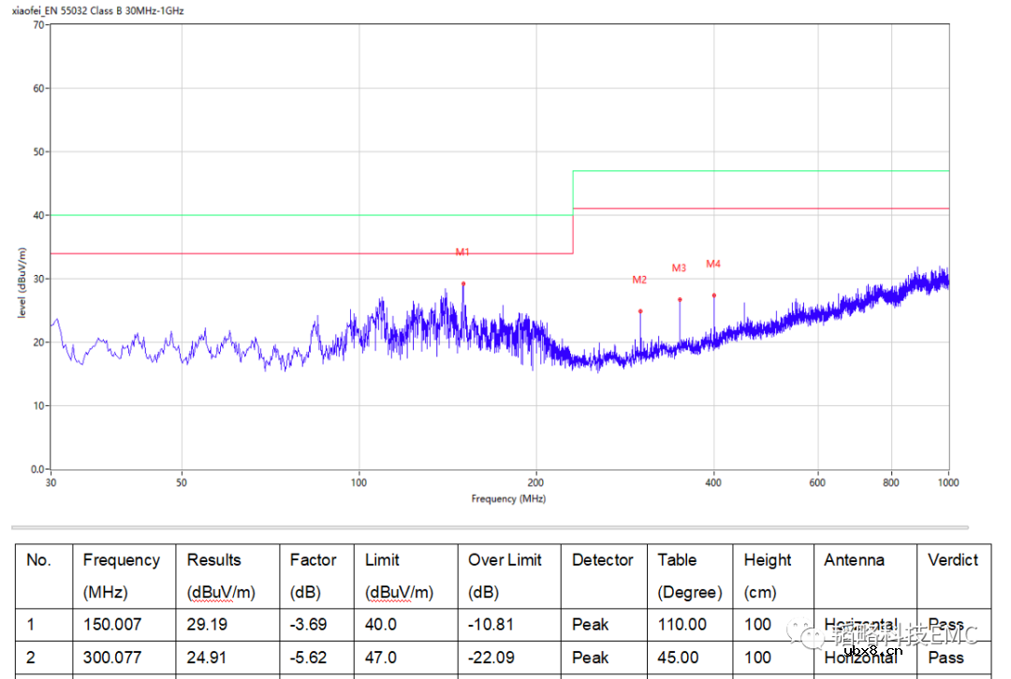1011x679 pixels.
Task: Select the -10.81 over limit cell
Action: (x=491, y=625)
